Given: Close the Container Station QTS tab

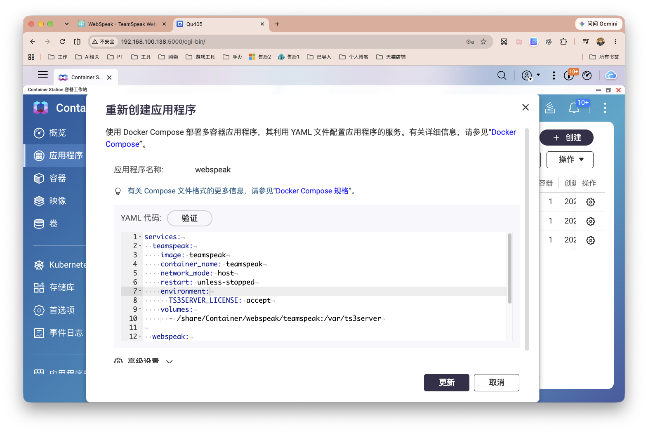Looking at the screenshot, I should click(x=109, y=78).
